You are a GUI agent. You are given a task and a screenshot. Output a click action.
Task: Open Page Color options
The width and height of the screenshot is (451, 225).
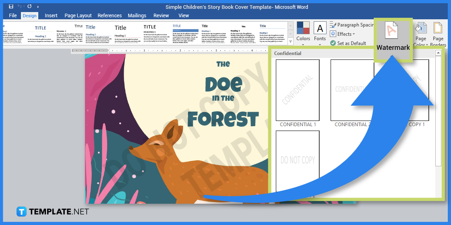(x=421, y=34)
